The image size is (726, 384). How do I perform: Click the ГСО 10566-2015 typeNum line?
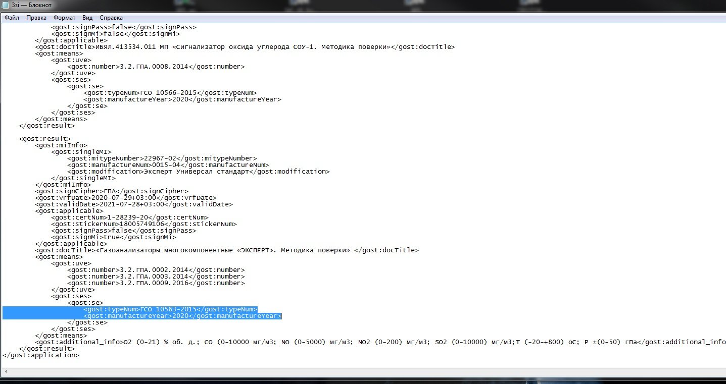[171, 93]
